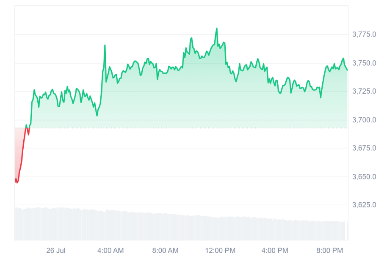Click the 3,650.0 price axis label
The height and width of the screenshot is (257, 387).
point(364,177)
